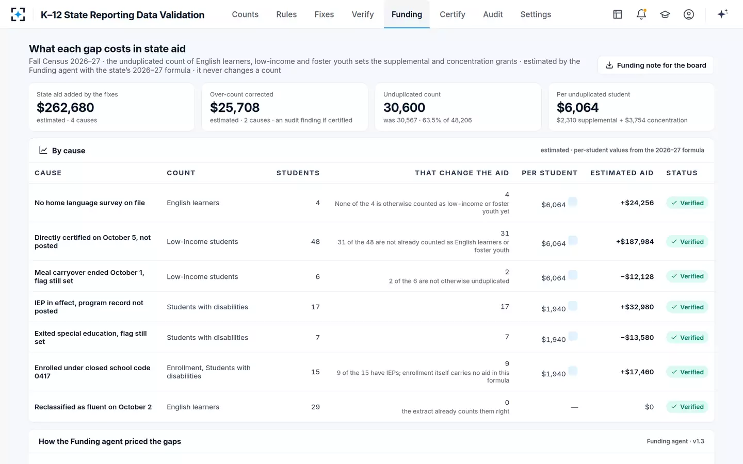Click Verified badge for closed school code 0417
The height and width of the screenshot is (464, 743).
click(687, 372)
